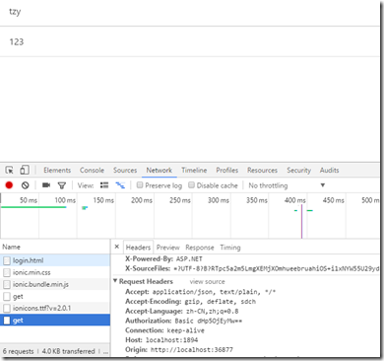Screen dimensions: 384x361
Task: Click the Connection keep-alive header
Action: pos(164,330)
